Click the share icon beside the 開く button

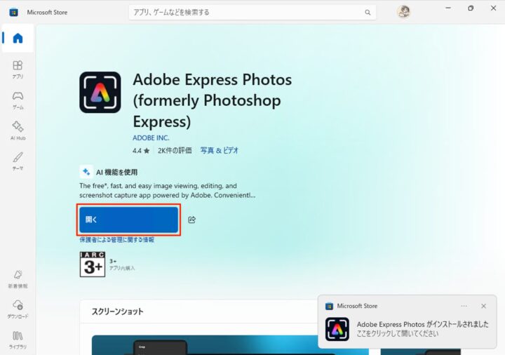pos(191,220)
